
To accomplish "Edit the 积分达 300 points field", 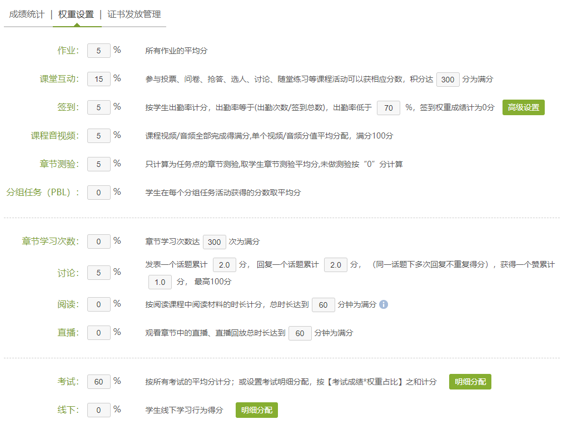I will [447, 80].
